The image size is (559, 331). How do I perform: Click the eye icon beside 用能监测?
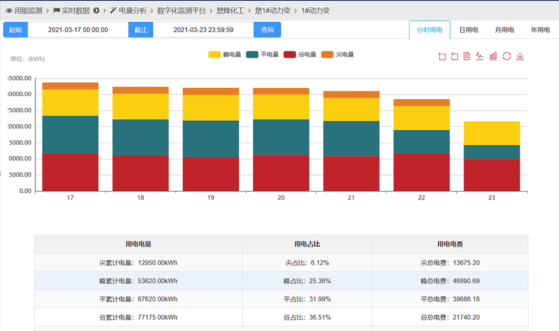(x=9, y=11)
